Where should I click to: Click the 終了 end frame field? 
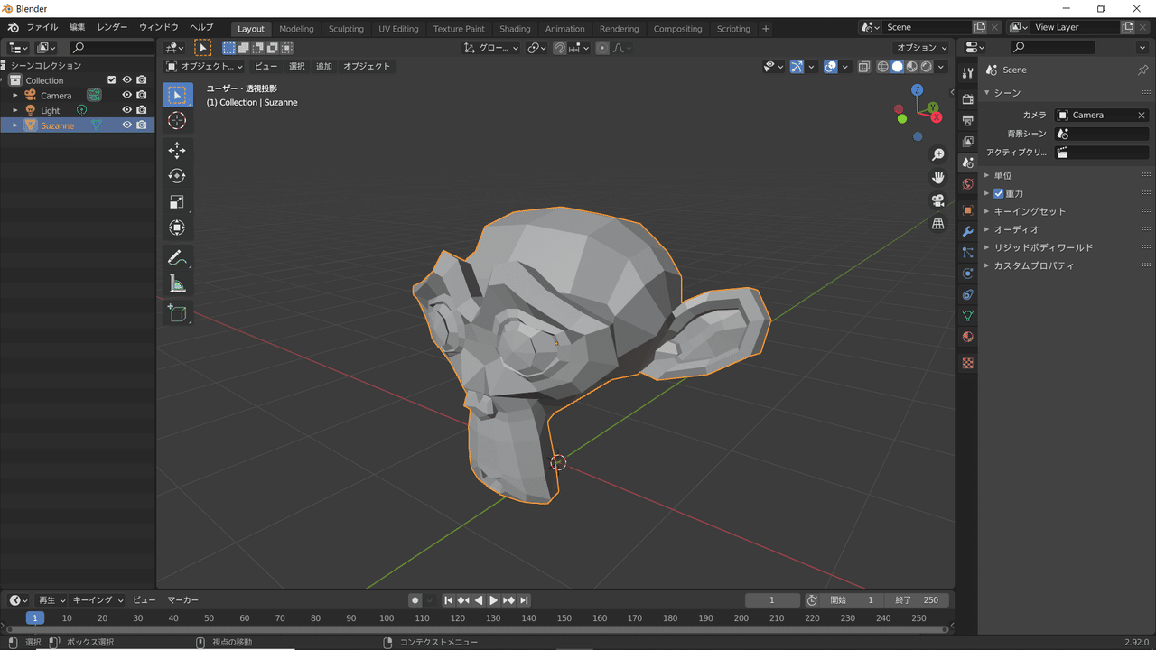pos(918,600)
